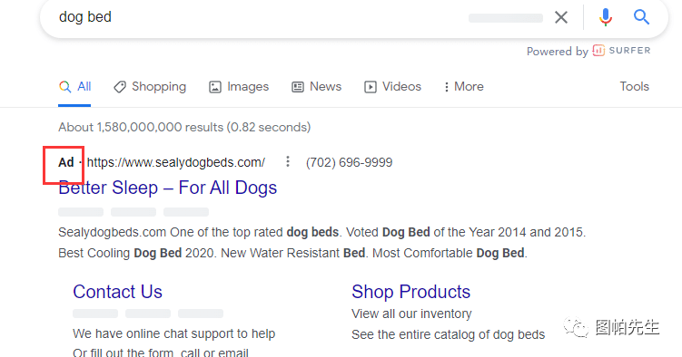Viewport: 682px width, 357px height.
Task: Open the Better Sleep – For All Dogs link
Action: tap(167, 188)
